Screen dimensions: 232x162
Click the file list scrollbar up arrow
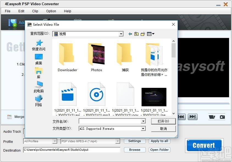click(173, 41)
